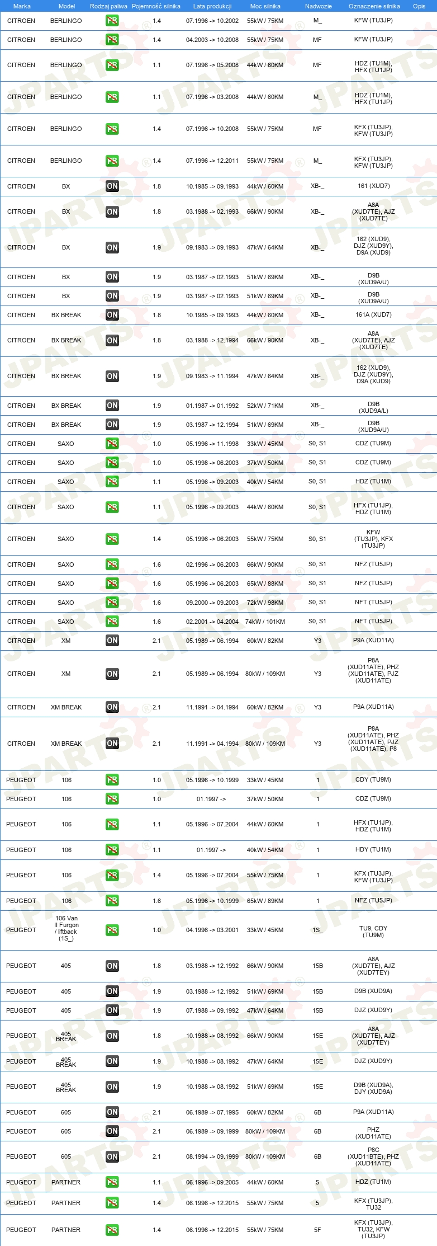Viewport: 437px width, 1246px height.
Task: Select the date range 09.2000 -> 09.2003
Action: tap(212, 603)
